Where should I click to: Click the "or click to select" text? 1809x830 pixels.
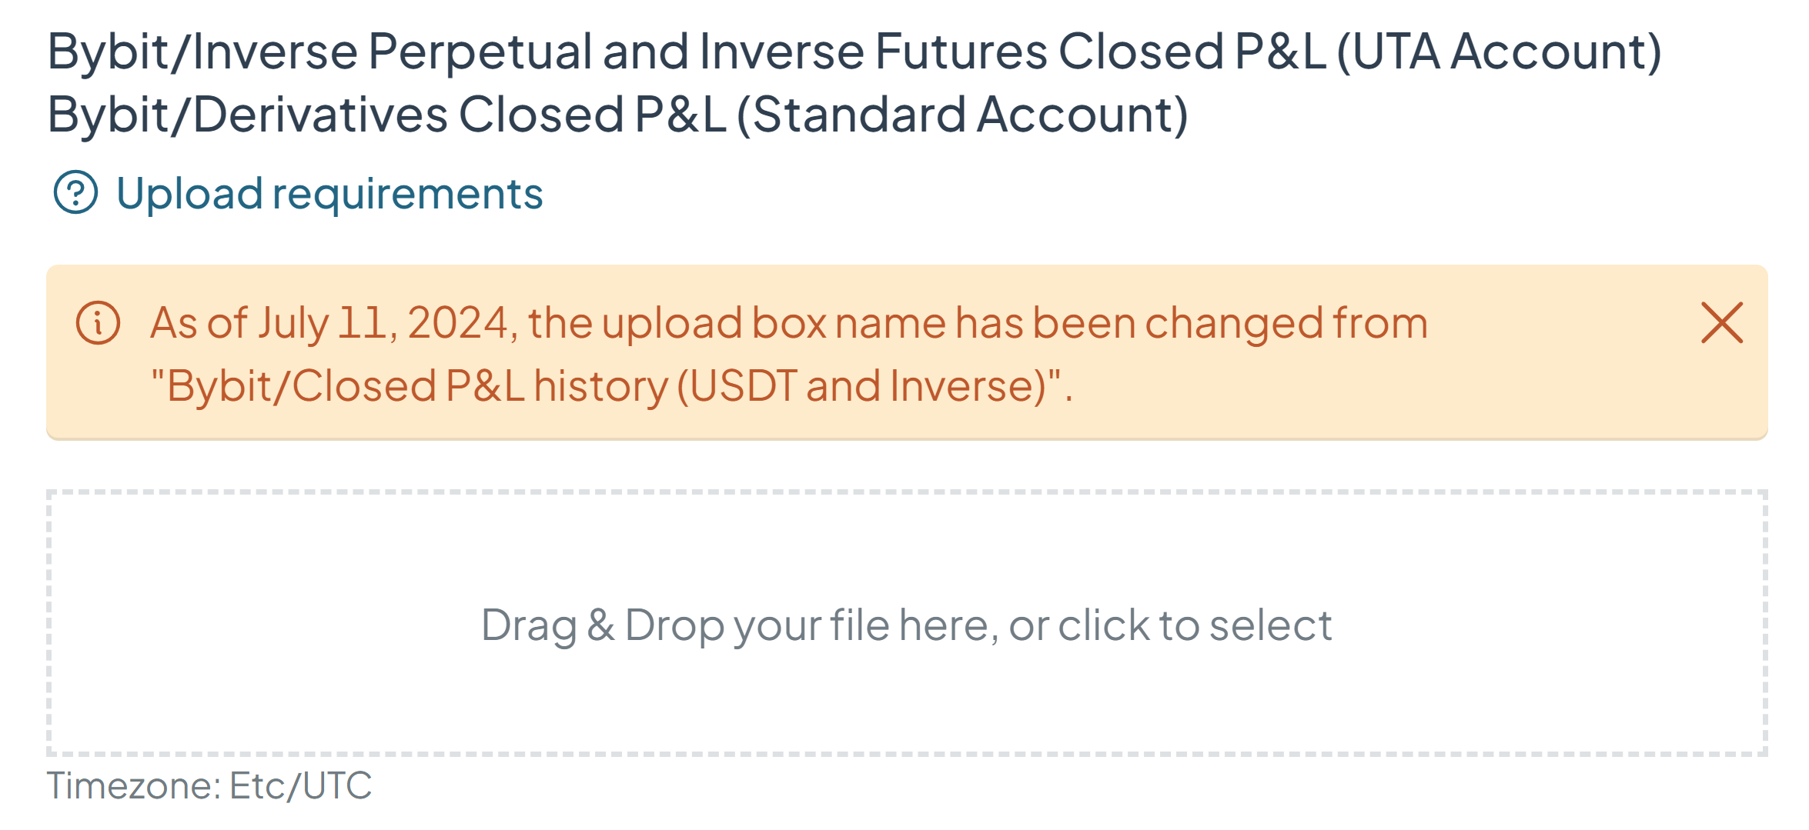(1170, 625)
